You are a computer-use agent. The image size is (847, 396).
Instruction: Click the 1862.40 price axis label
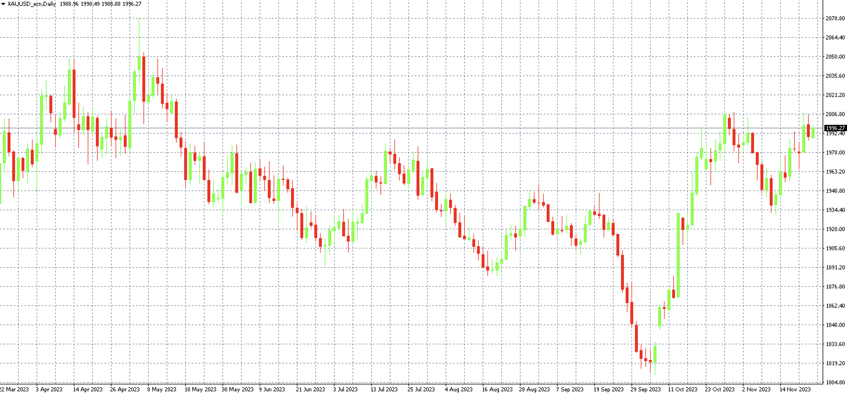point(835,306)
